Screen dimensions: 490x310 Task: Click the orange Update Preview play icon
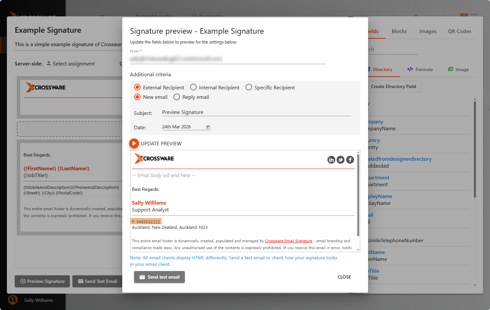tap(134, 143)
